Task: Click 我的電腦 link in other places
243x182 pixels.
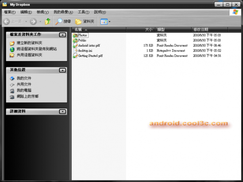Action: pyautogui.click(x=24, y=90)
